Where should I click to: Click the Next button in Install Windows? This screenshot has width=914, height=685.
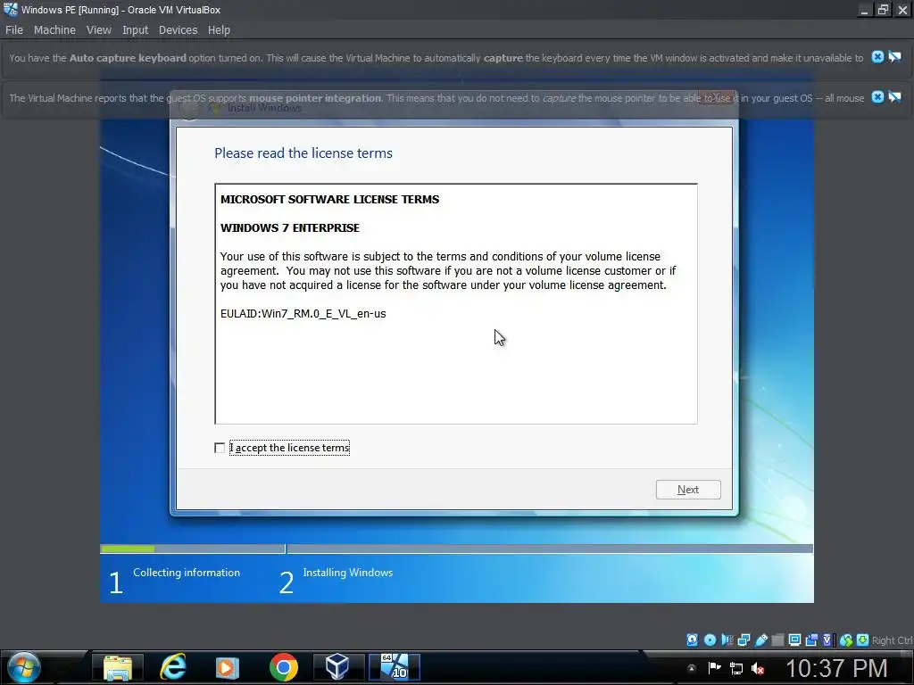[x=688, y=490]
